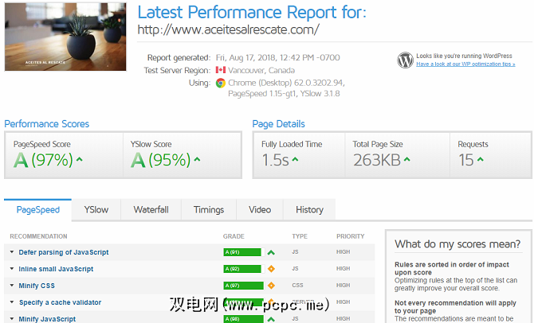Expand the Minify CSS recommendation arrow
This screenshot has height=323, width=534.
12,286
